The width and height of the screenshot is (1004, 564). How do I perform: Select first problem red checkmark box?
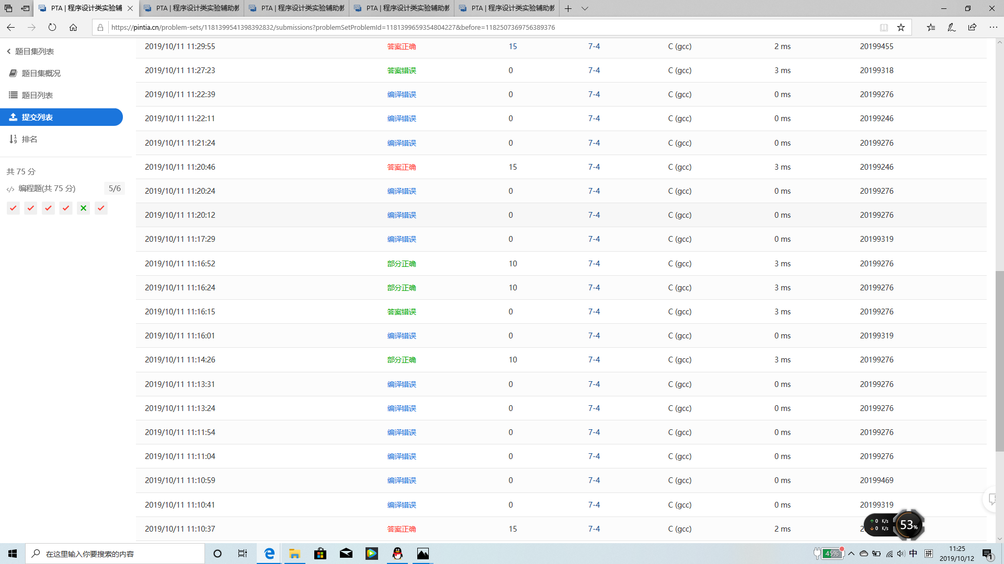tap(13, 208)
